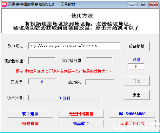Open the 软件定做 button
The height and width of the screenshot is (133, 160).
point(30,114)
